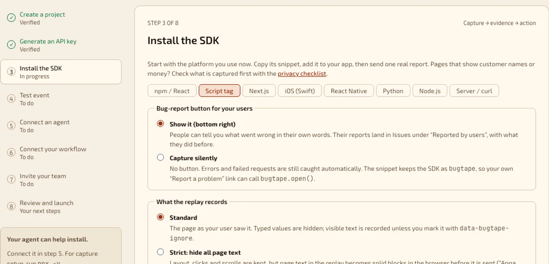
Task: Select the Show it (bottom right) radio option
Action: click(x=160, y=124)
